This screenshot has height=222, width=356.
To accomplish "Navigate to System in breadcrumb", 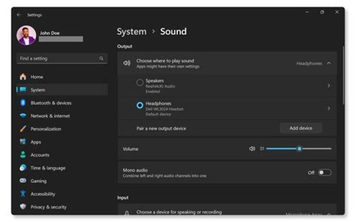I will [132, 32].
